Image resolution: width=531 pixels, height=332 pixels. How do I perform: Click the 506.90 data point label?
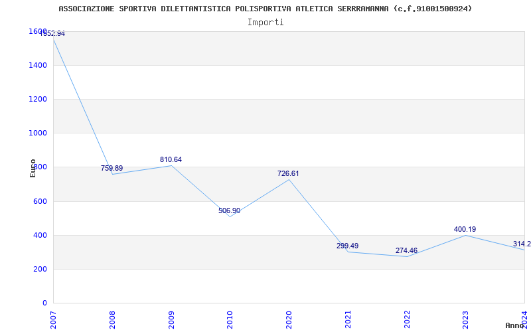[x=229, y=210]
